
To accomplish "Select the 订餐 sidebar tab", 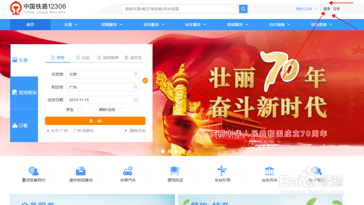I will pyautogui.click(x=24, y=126).
